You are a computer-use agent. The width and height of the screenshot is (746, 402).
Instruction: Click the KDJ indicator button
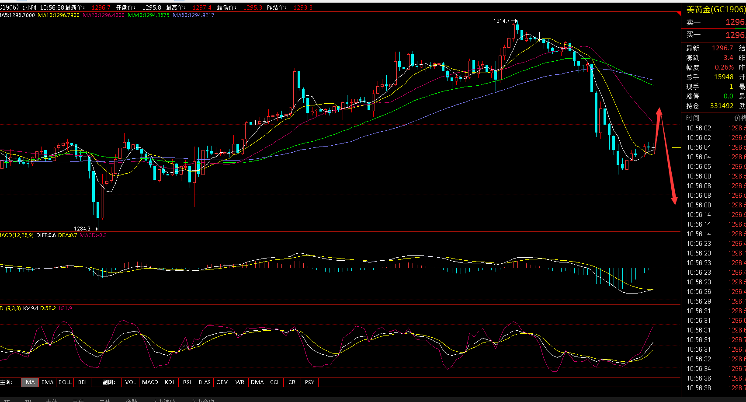(170, 382)
